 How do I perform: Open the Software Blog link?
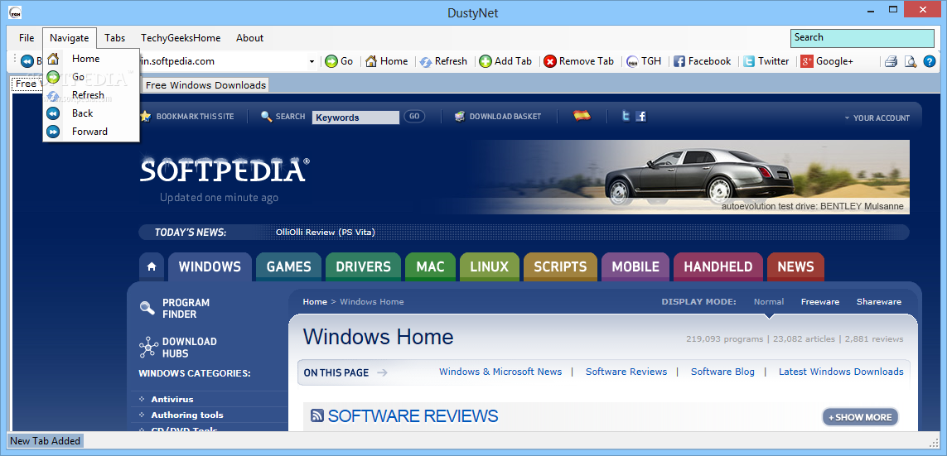click(x=722, y=372)
